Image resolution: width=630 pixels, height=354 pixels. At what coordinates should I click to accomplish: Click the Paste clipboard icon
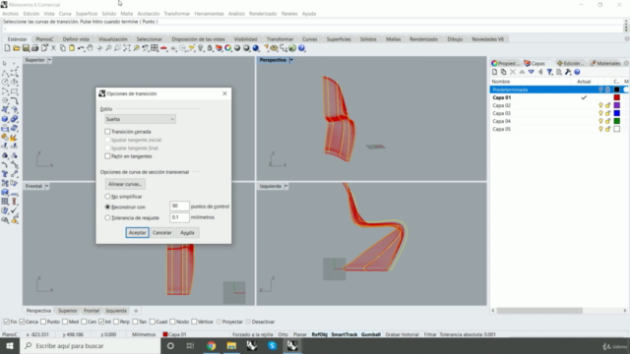pyautogui.click(x=72, y=48)
